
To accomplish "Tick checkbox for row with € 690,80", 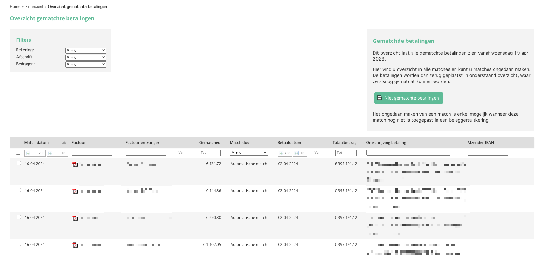I will (x=19, y=217).
